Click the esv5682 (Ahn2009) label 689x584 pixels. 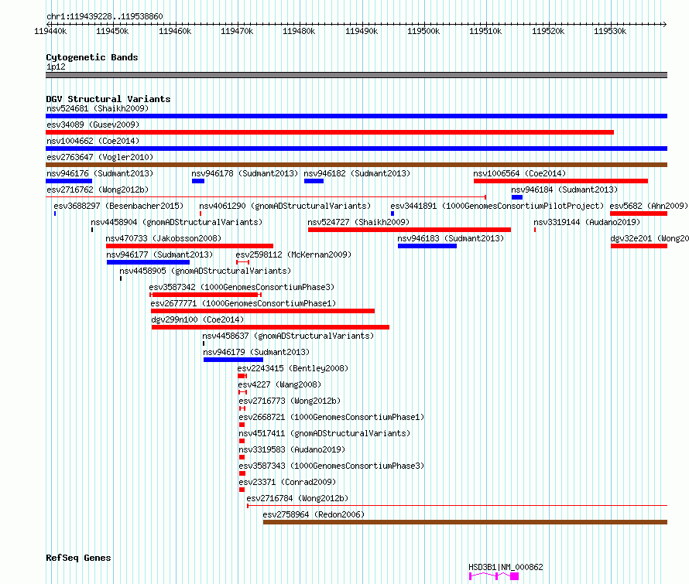coord(649,206)
